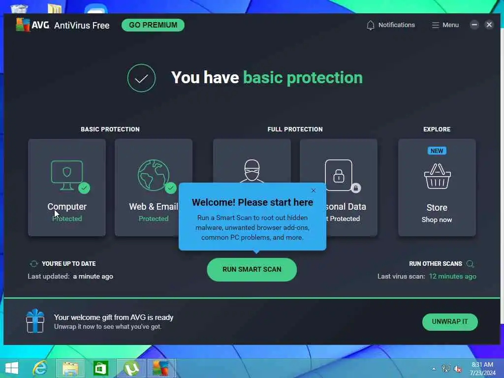Open the Computer protection monitor icon
The width and height of the screenshot is (504, 378).
(67, 175)
